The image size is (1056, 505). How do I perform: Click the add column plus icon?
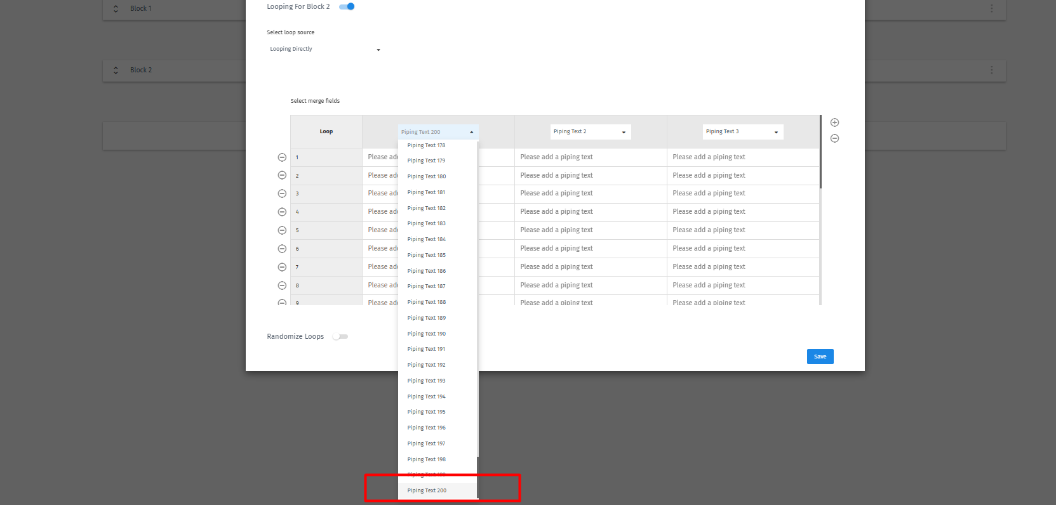834,122
